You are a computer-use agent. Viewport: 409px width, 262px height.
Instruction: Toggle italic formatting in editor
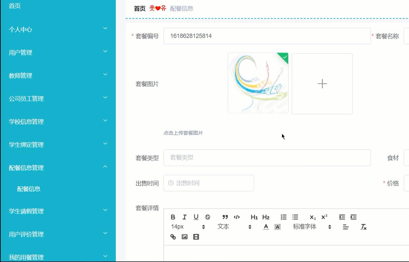(185, 217)
